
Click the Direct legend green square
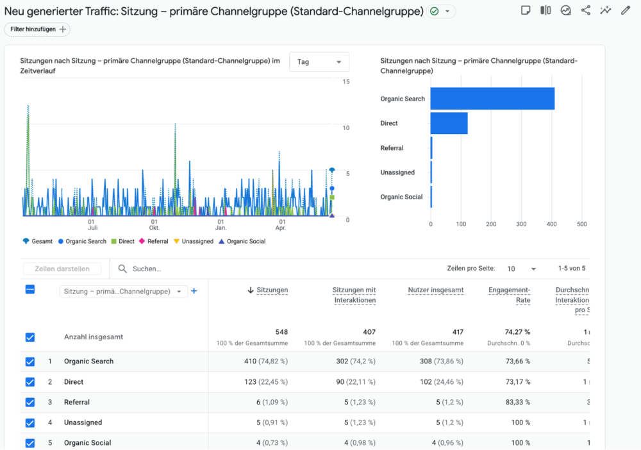pos(114,242)
